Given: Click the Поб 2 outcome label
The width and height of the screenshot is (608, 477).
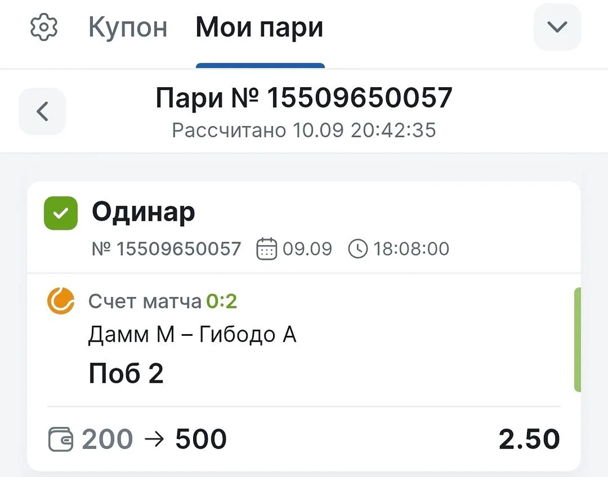Looking at the screenshot, I should 126,374.
